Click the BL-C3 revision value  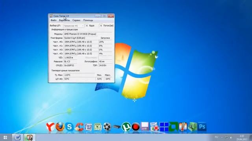pyautogui.click(x=70, y=61)
